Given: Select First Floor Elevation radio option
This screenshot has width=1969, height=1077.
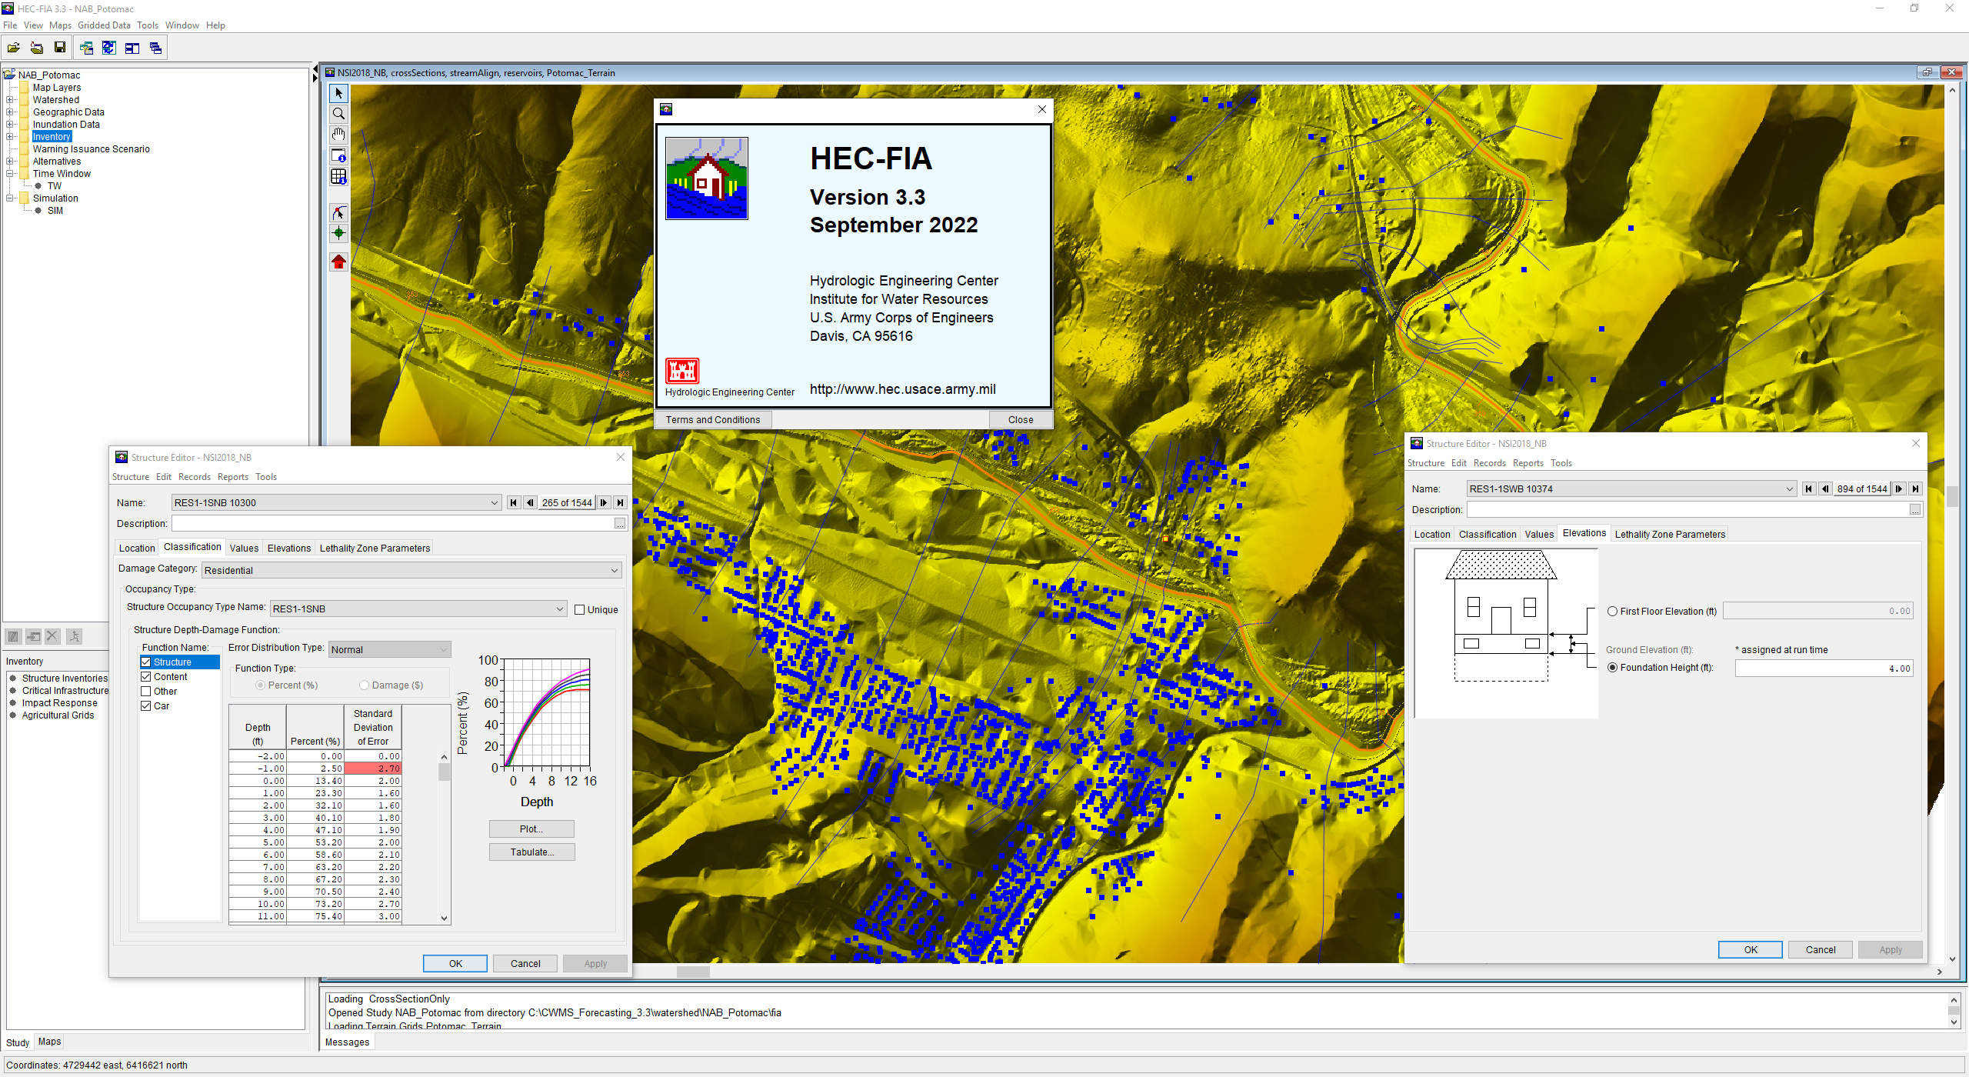Looking at the screenshot, I should coord(1613,611).
